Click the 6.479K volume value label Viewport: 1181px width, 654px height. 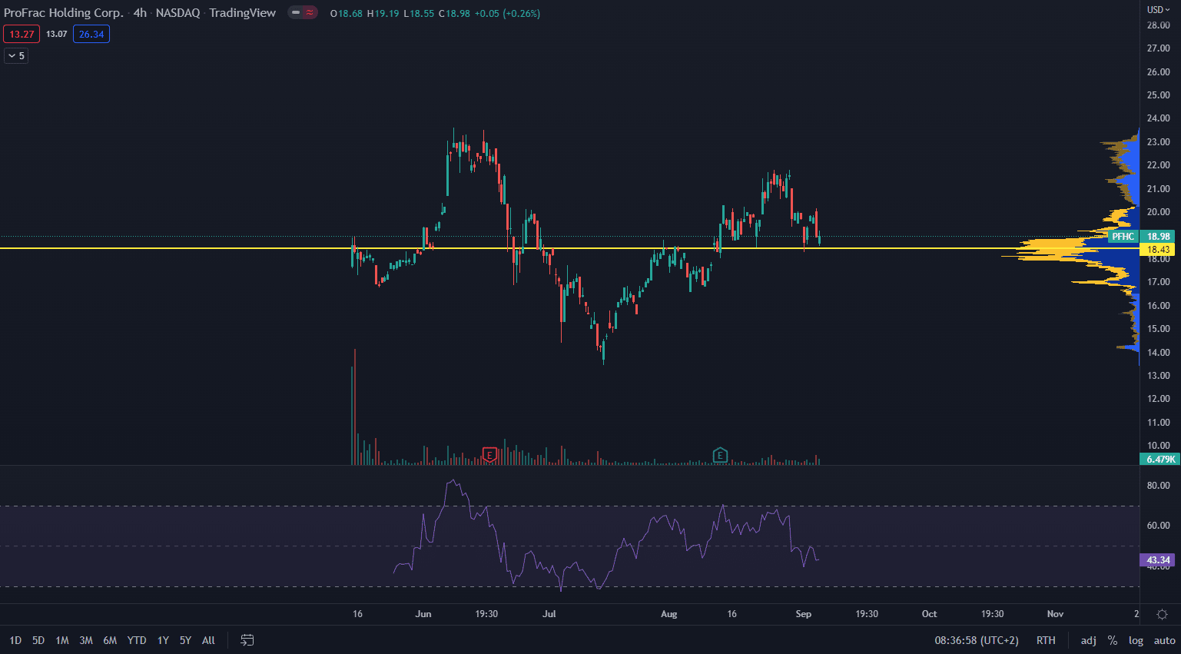1160,460
